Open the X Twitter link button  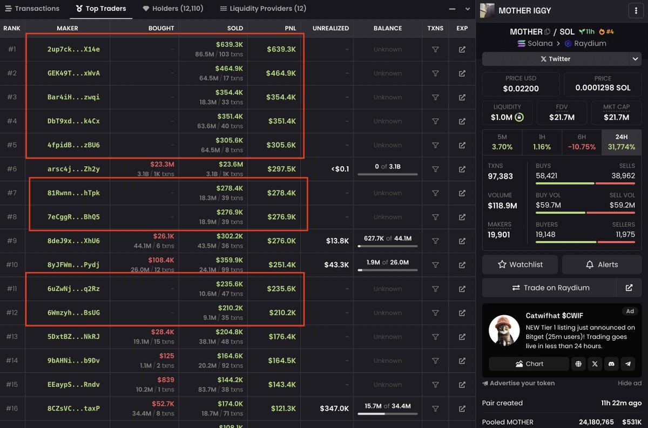[x=555, y=59]
